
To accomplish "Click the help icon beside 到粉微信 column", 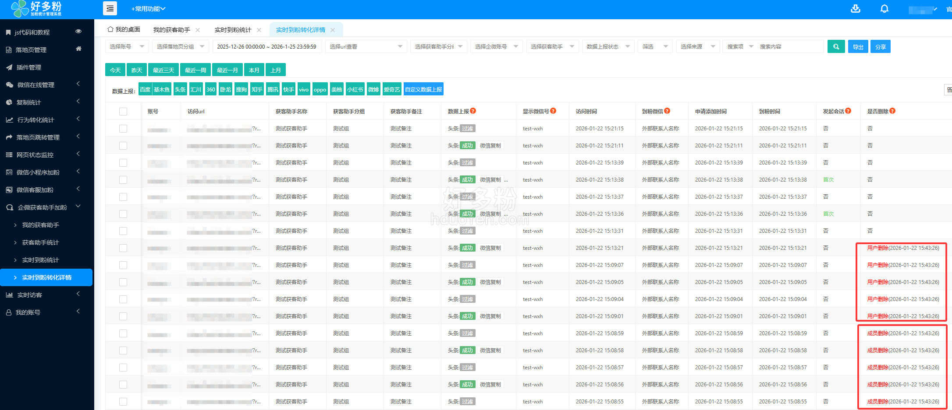I will click(x=667, y=111).
